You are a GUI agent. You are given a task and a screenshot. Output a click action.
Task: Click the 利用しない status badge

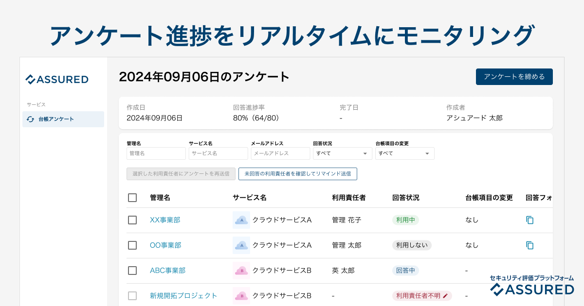tap(412, 245)
